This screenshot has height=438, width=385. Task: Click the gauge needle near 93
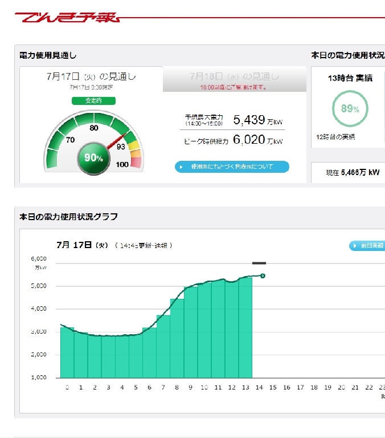(117, 141)
